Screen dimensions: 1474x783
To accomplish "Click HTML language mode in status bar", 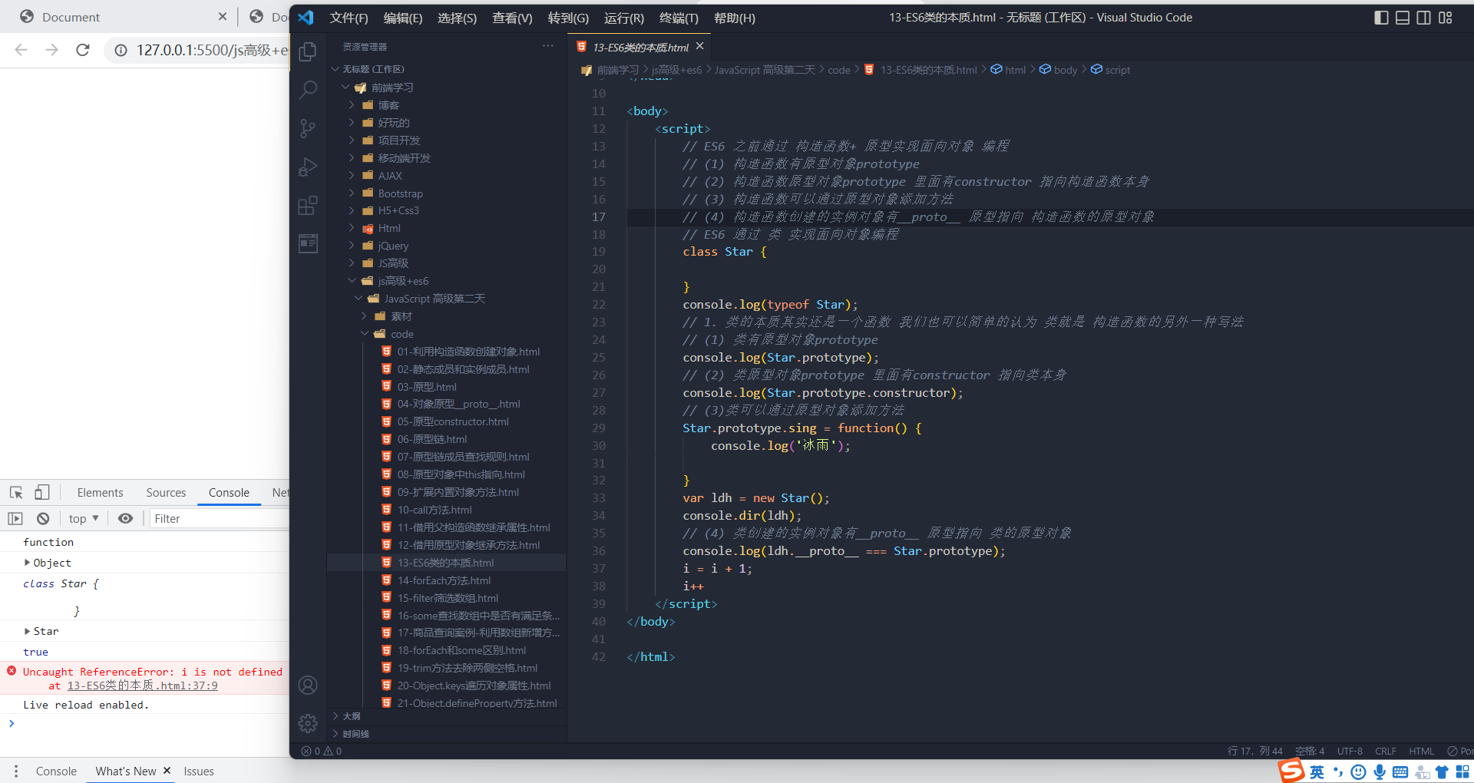I will [1421, 751].
